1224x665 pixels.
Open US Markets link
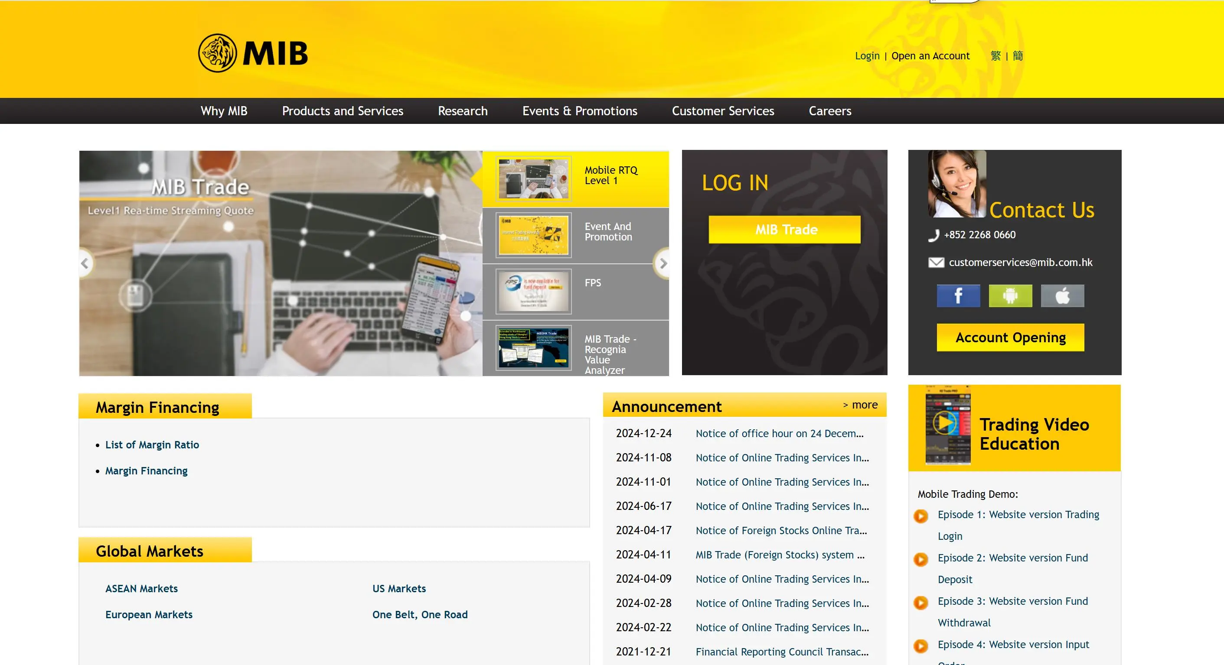[x=399, y=589]
